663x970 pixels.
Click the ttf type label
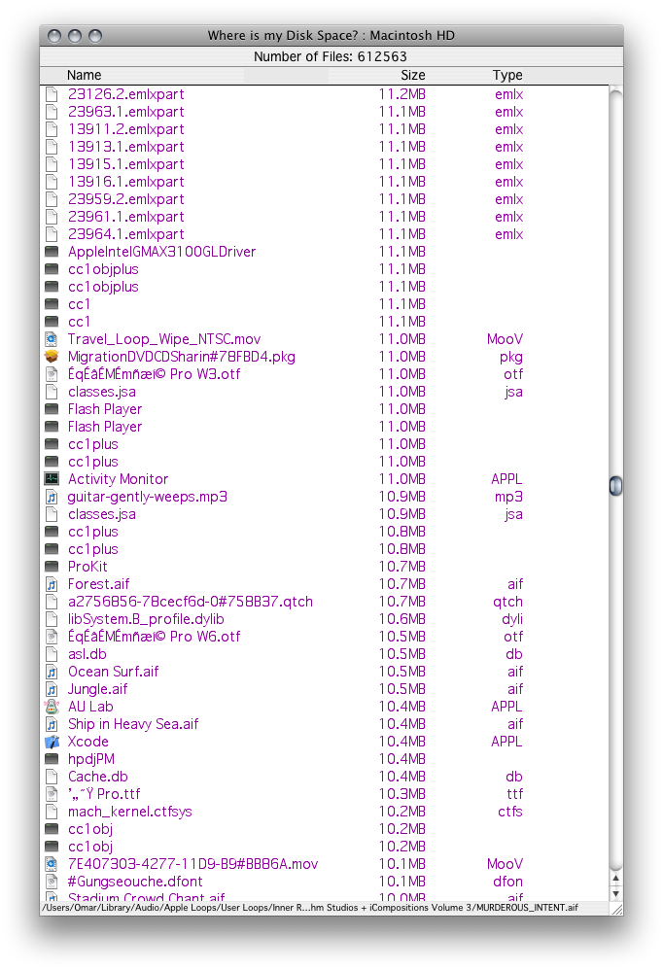[x=514, y=794]
